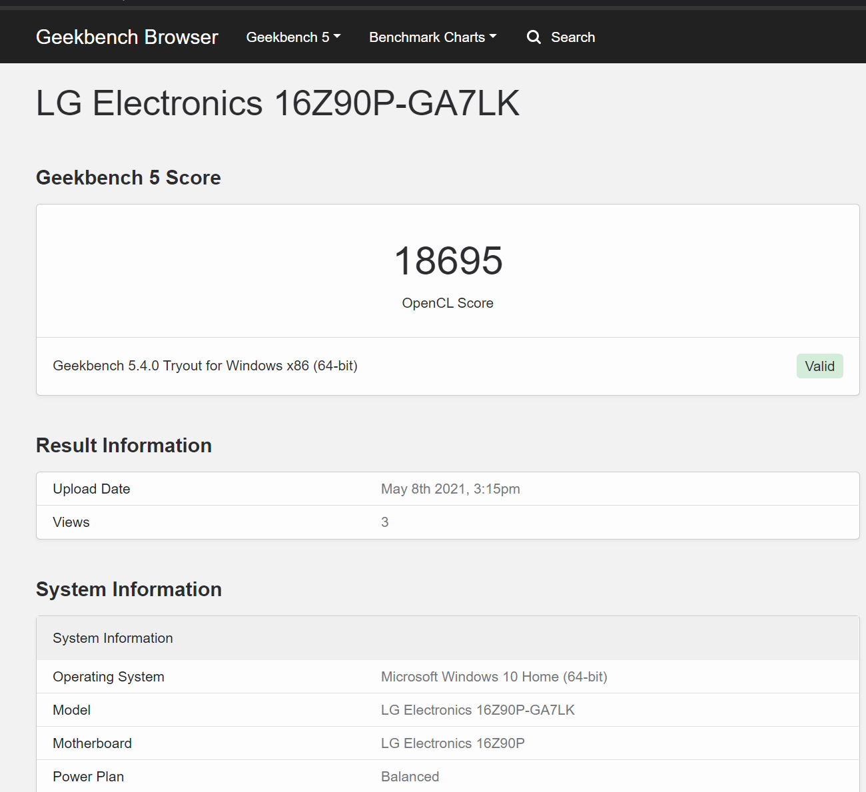Select the May 8th 2021, 3:15pm value
The width and height of the screenshot is (866, 792).
tap(450, 489)
